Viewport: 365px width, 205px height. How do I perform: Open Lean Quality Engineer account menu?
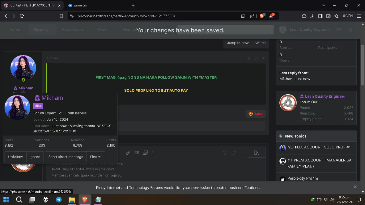click(x=304, y=30)
